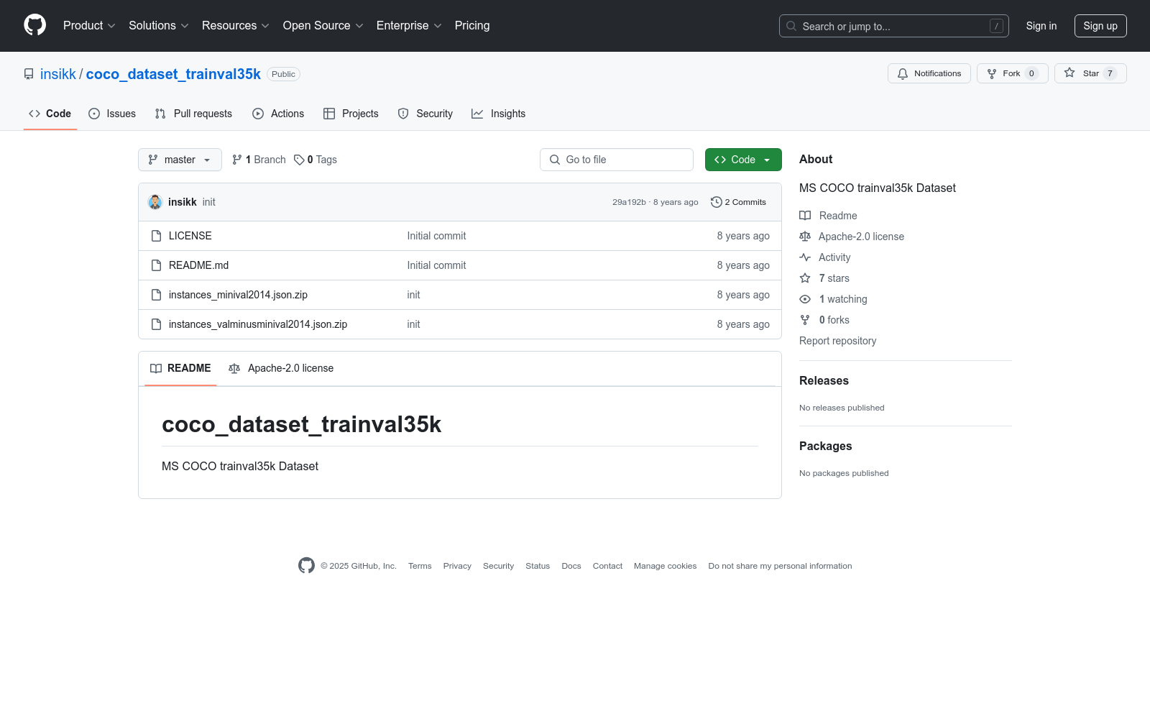Open the Releases section heading link
The width and height of the screenshot is (1150, 719).
click(x=824, y=381)
